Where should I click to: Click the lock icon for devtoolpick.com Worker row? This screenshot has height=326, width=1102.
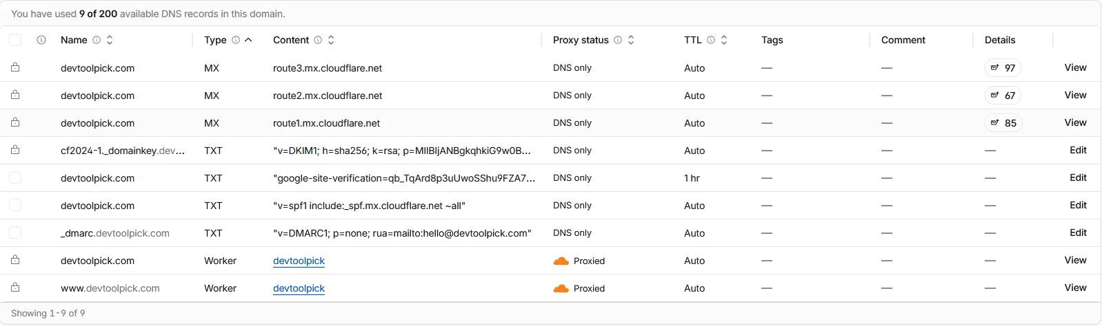[15, 260]
